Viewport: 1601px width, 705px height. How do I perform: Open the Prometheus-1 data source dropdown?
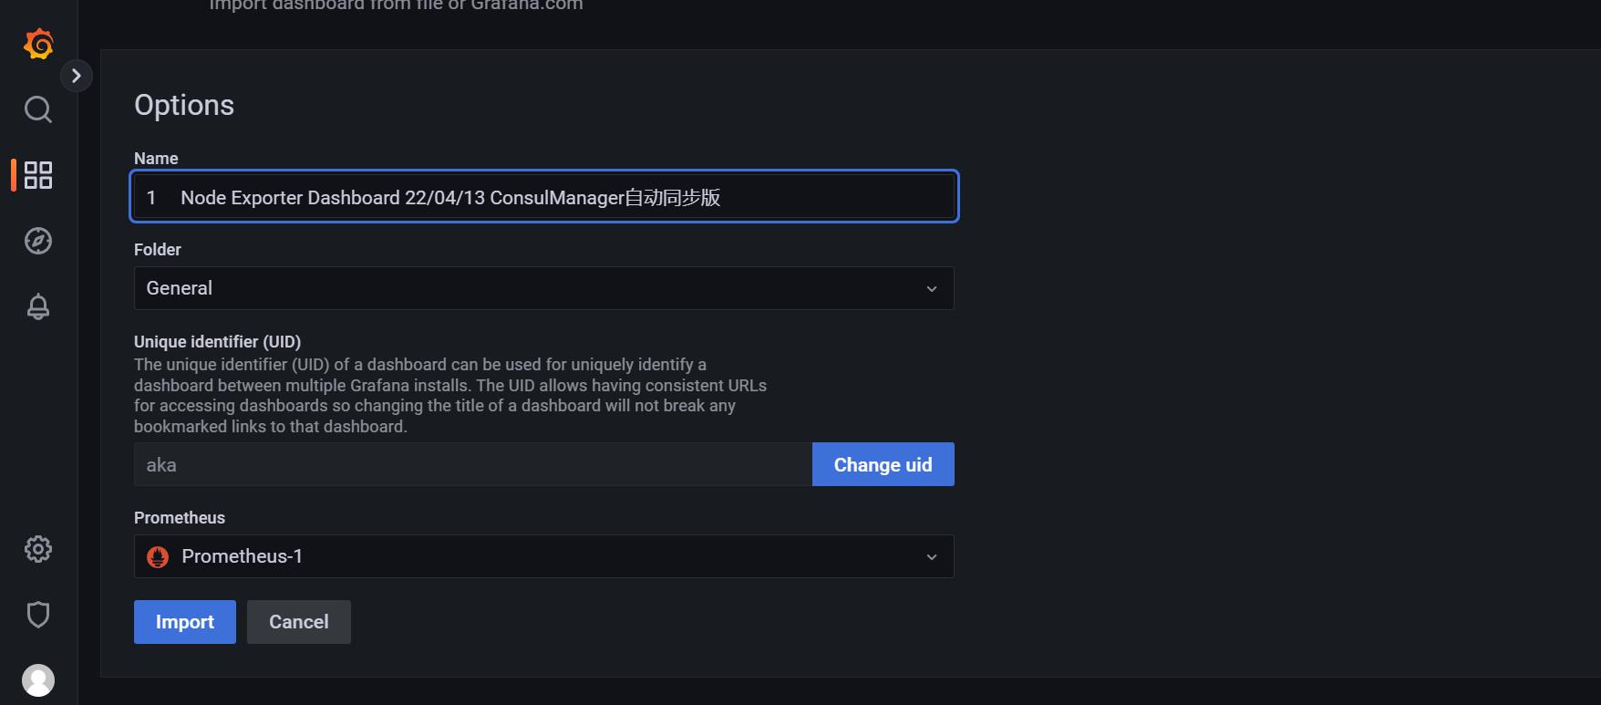click(544, 556)
